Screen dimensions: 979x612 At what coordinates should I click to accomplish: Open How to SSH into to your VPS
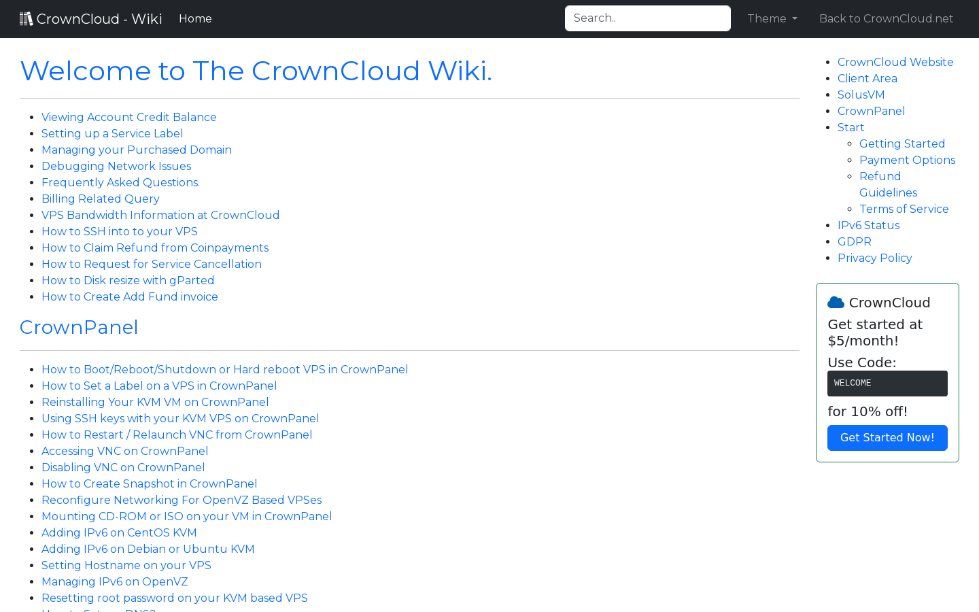point(120,231)
